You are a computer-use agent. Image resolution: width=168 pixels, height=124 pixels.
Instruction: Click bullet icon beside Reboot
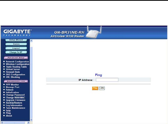(4, 90)
